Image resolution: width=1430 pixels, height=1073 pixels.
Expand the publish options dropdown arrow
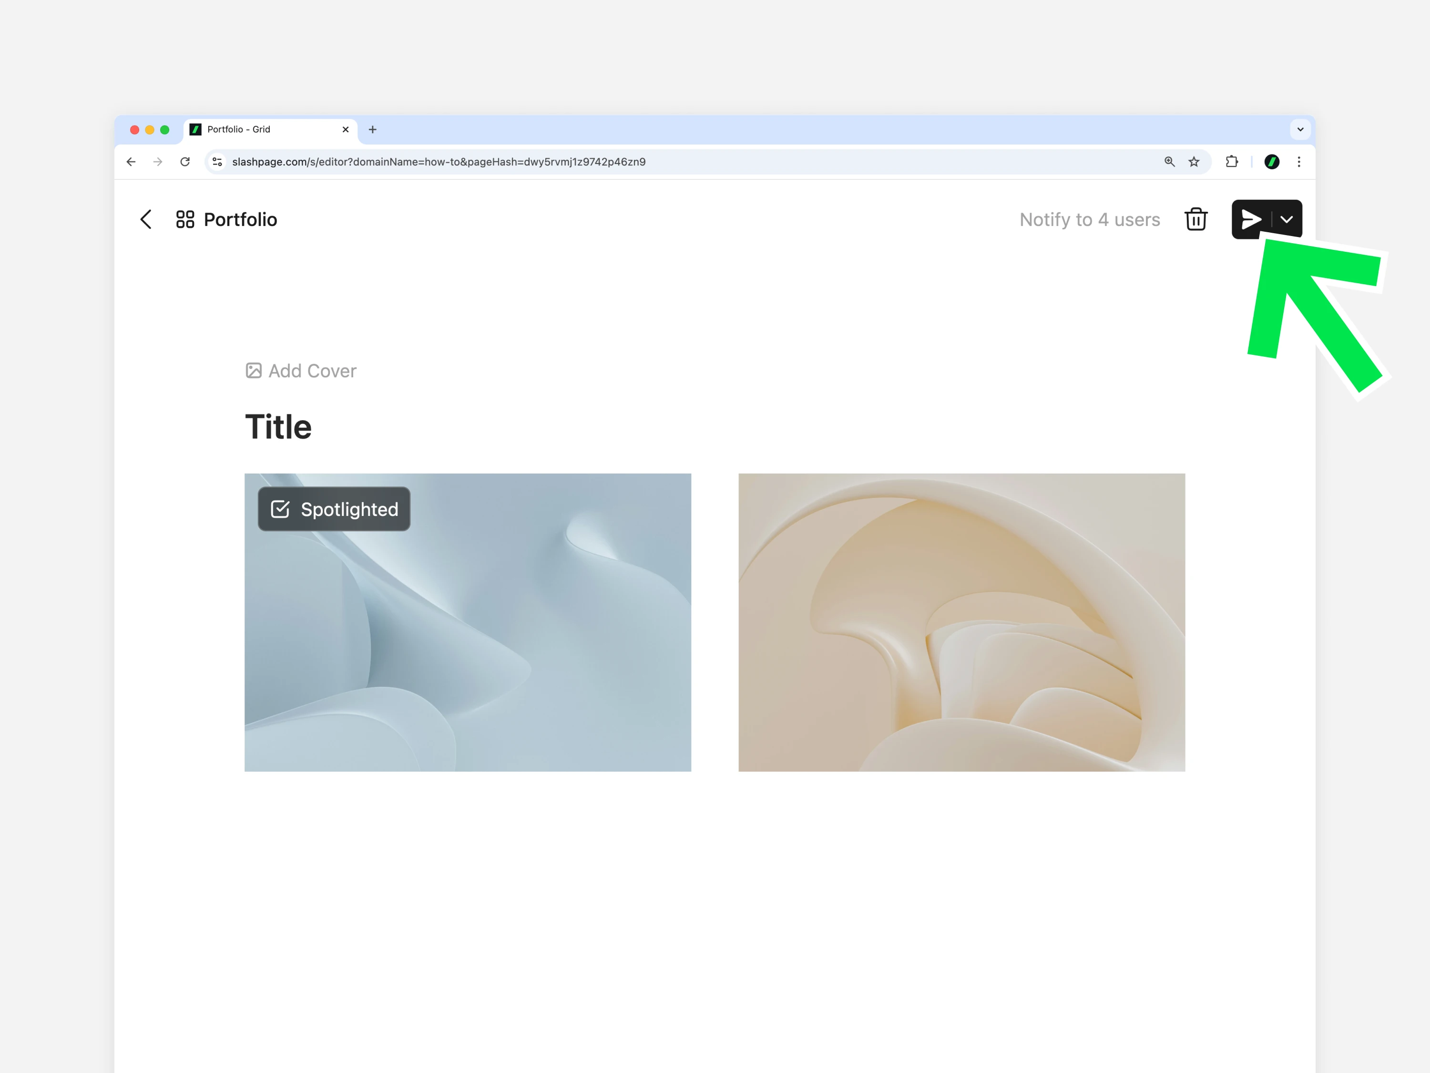pyautogui.click(x=1287, y=219)
